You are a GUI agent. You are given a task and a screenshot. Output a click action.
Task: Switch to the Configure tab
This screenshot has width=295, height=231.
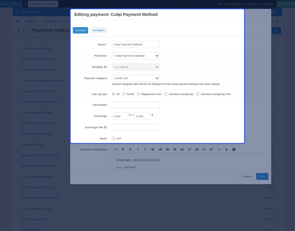coord(99,30)
